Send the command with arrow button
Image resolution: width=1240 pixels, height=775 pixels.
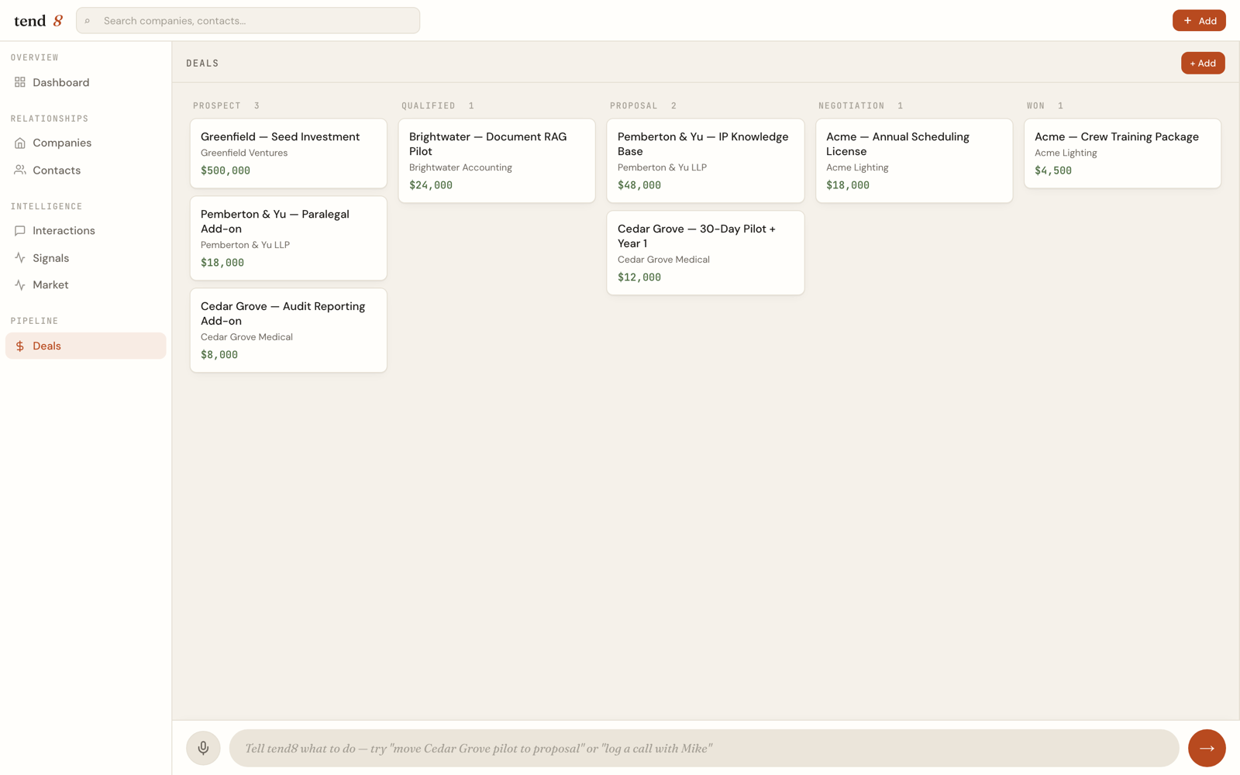click(1207, 748)
